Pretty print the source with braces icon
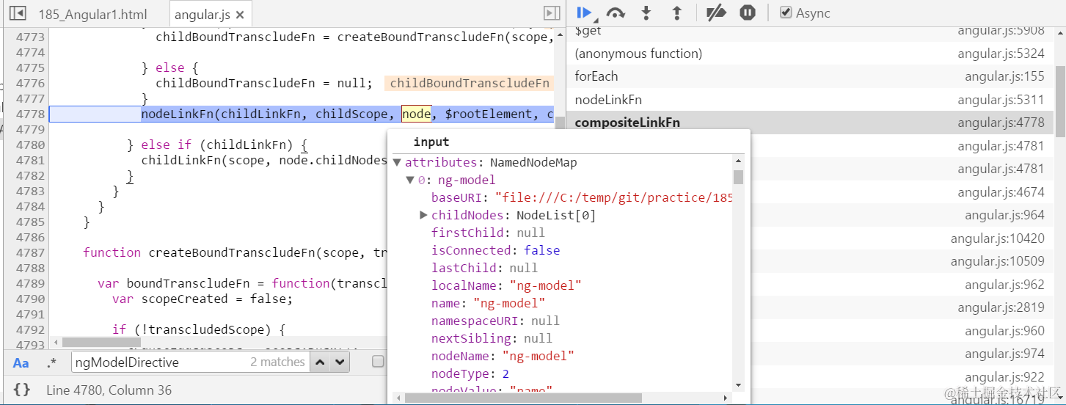This screenshot has width=1066, height=405. [22, 390]
